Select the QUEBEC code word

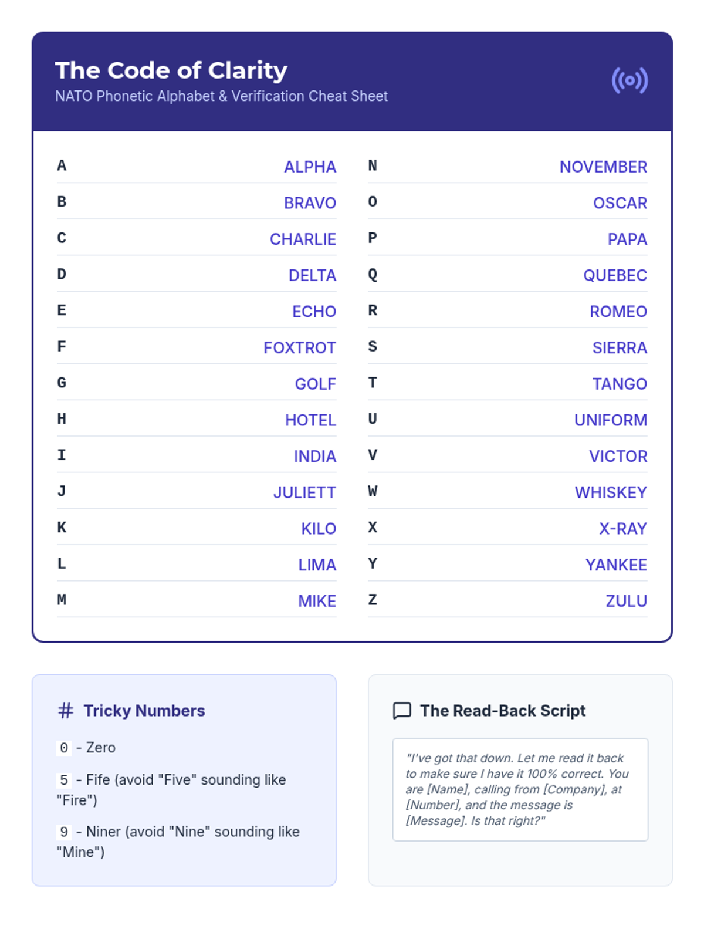(x=615, y=276)
